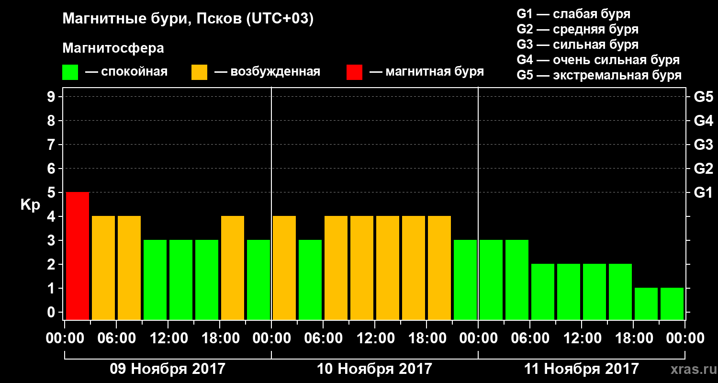
Task: Select 11 Ноября Kp 1 bar starting at 18:00
Action: click(x=646, y=304)
